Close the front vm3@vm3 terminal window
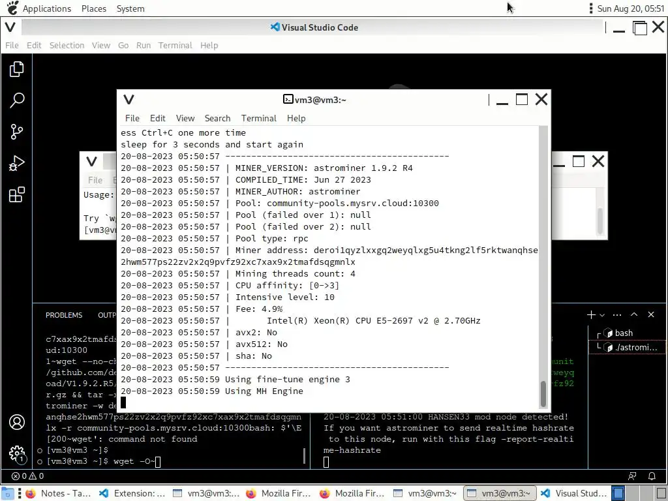Viewport: 668px width, 501px height. click(541, 99)
